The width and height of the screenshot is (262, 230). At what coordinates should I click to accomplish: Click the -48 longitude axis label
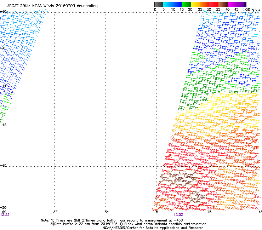[x=208, y=212]
